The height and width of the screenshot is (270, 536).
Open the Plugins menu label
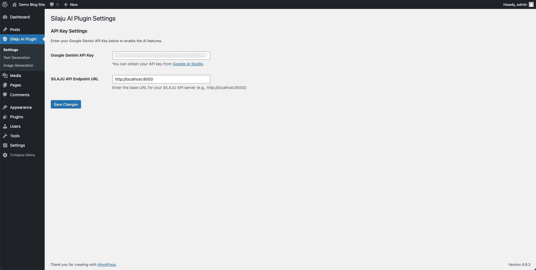tap(16, 117)
